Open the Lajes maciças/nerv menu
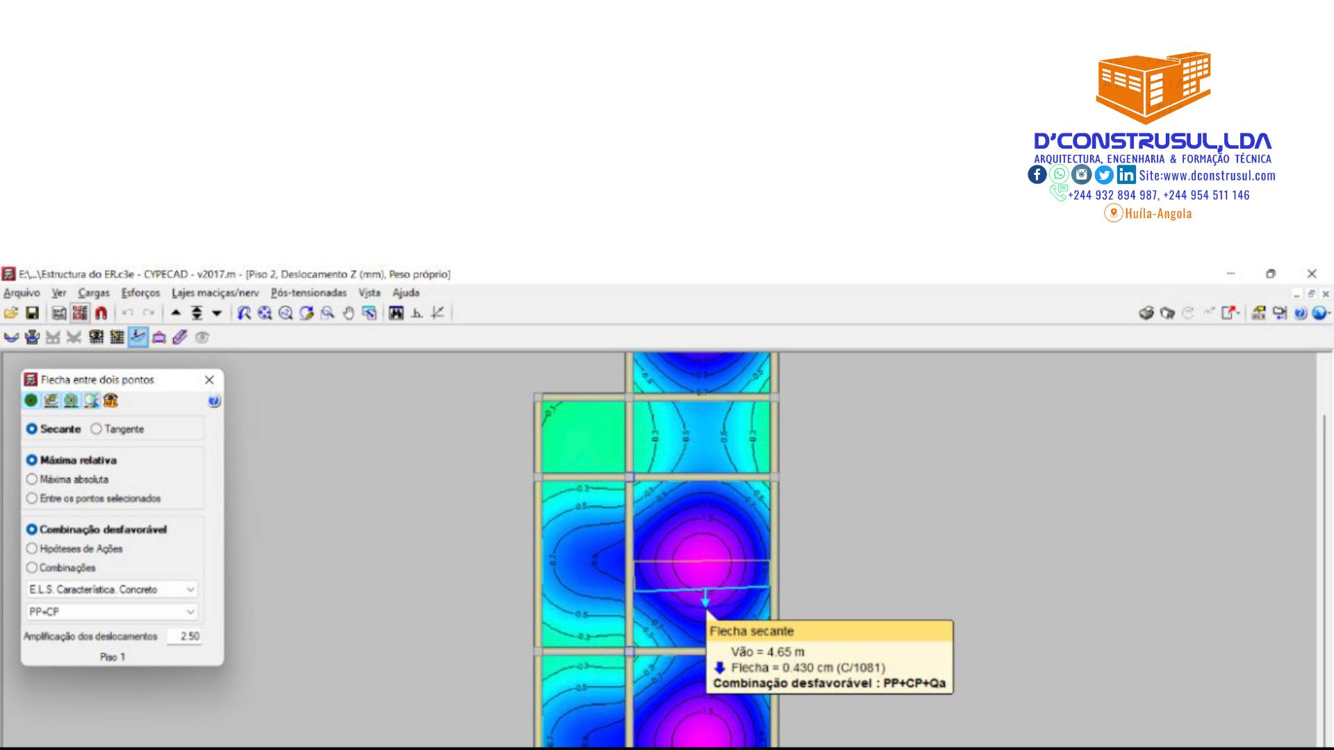Viewport: 1334px width, 750px height. 215,293
